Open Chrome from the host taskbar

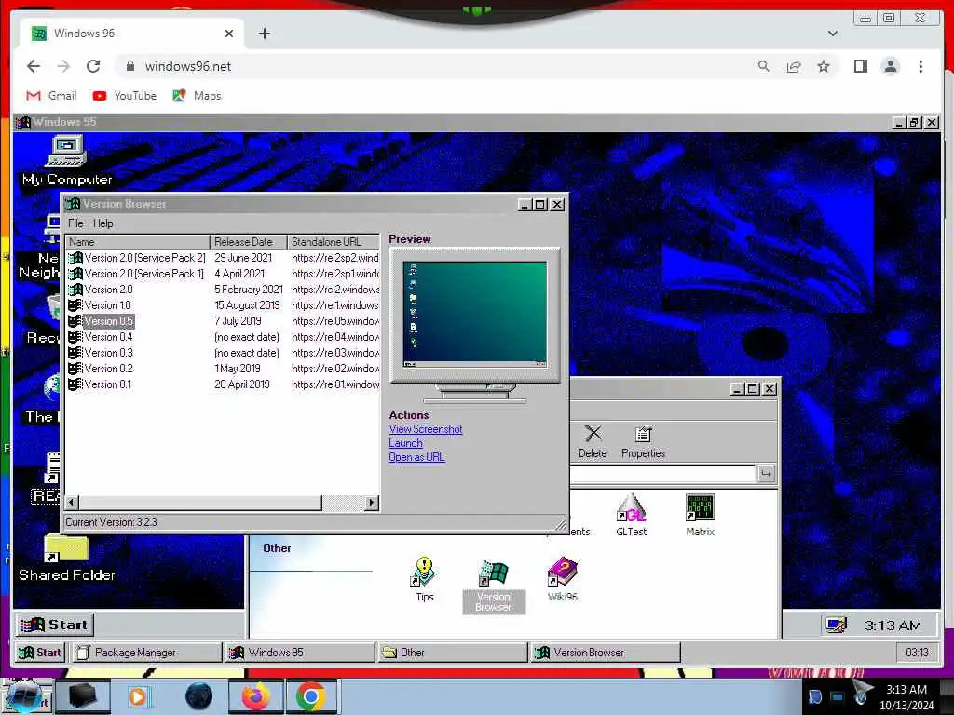311,696
